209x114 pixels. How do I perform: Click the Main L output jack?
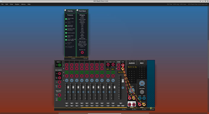(x=123, y=65)
